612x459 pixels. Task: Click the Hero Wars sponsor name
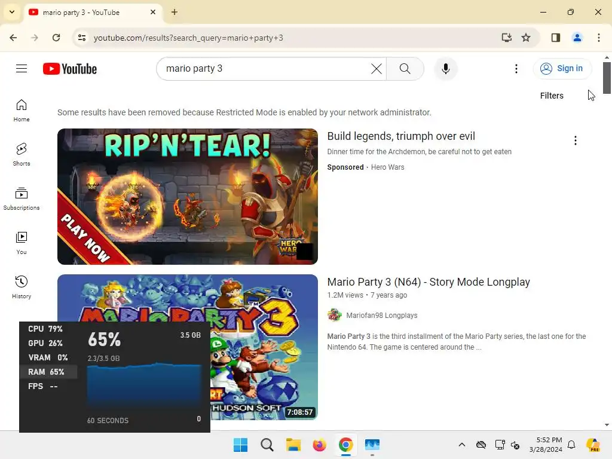pyautogui.click(x=387, y=167)
